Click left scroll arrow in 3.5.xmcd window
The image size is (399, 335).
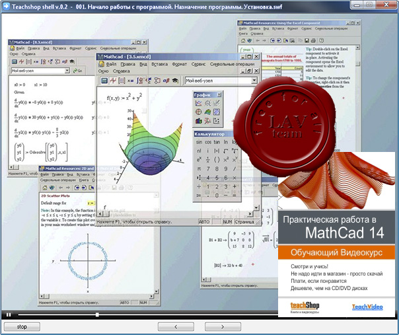100,214
